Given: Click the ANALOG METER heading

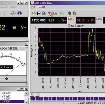Looking at the screenshot, I should point(9,48).
